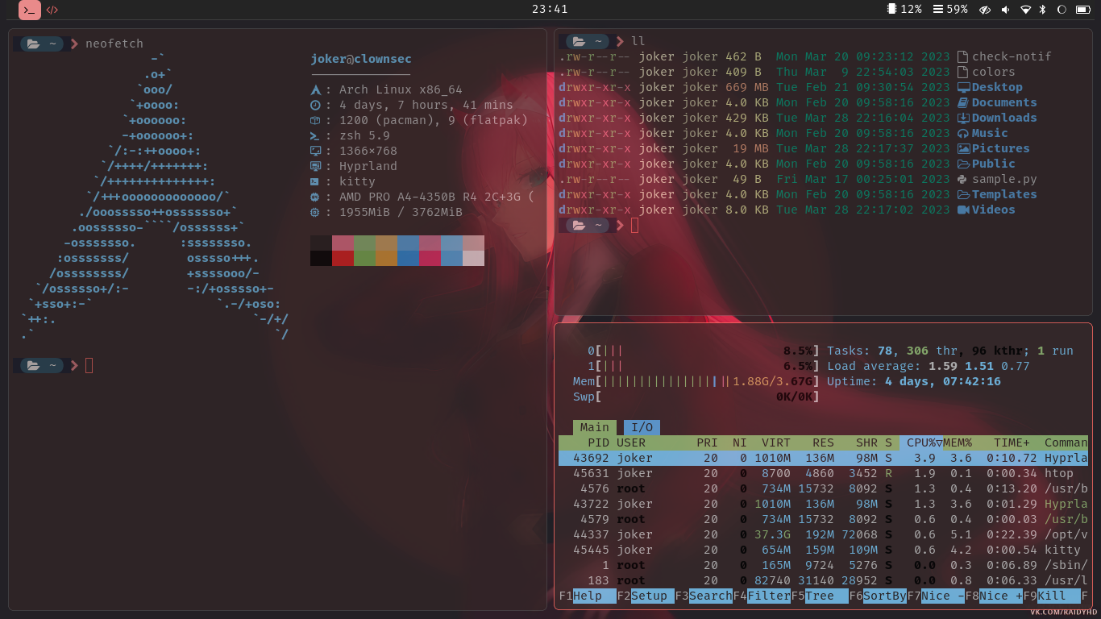Open the F6 SortBy menu in htop
Screen dimensions: 1101x619
click(x=878, y=596)
